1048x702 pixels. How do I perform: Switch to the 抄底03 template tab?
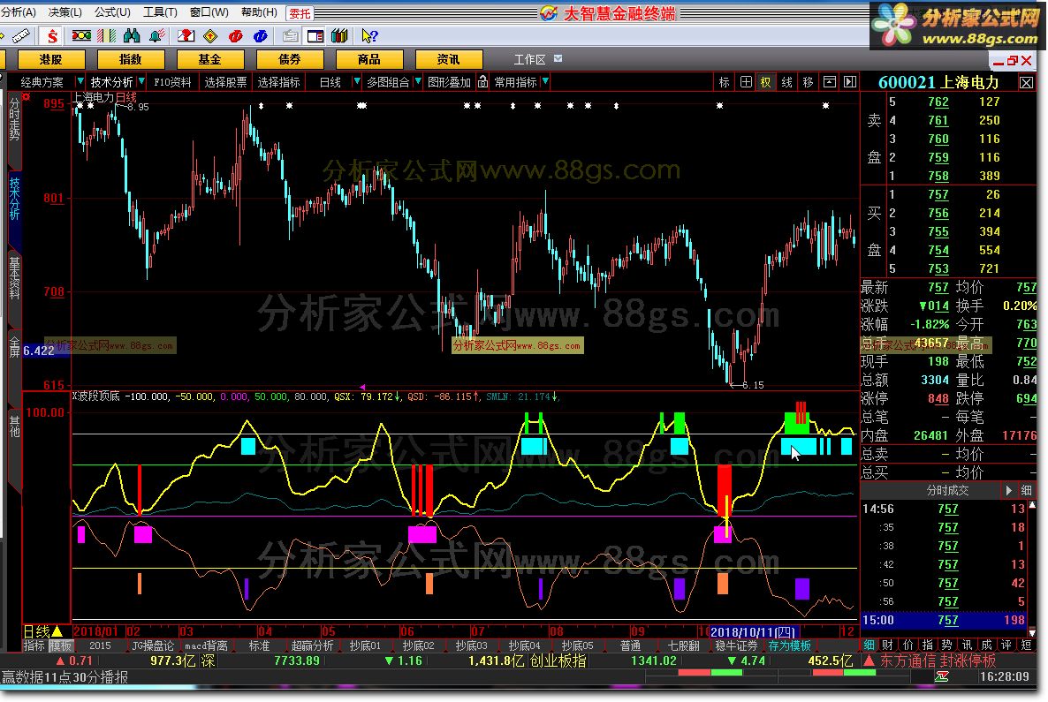(471, 645)
